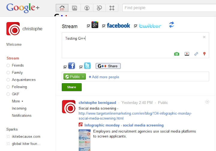
Task: Open Infographic monday - social media screening link
Action: point(124,125)
